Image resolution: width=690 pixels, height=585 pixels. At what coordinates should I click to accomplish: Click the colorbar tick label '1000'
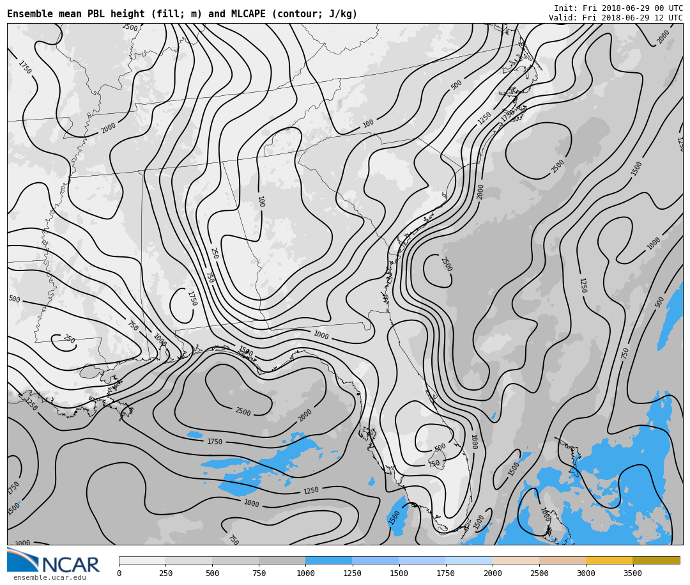tap(305, 573)
